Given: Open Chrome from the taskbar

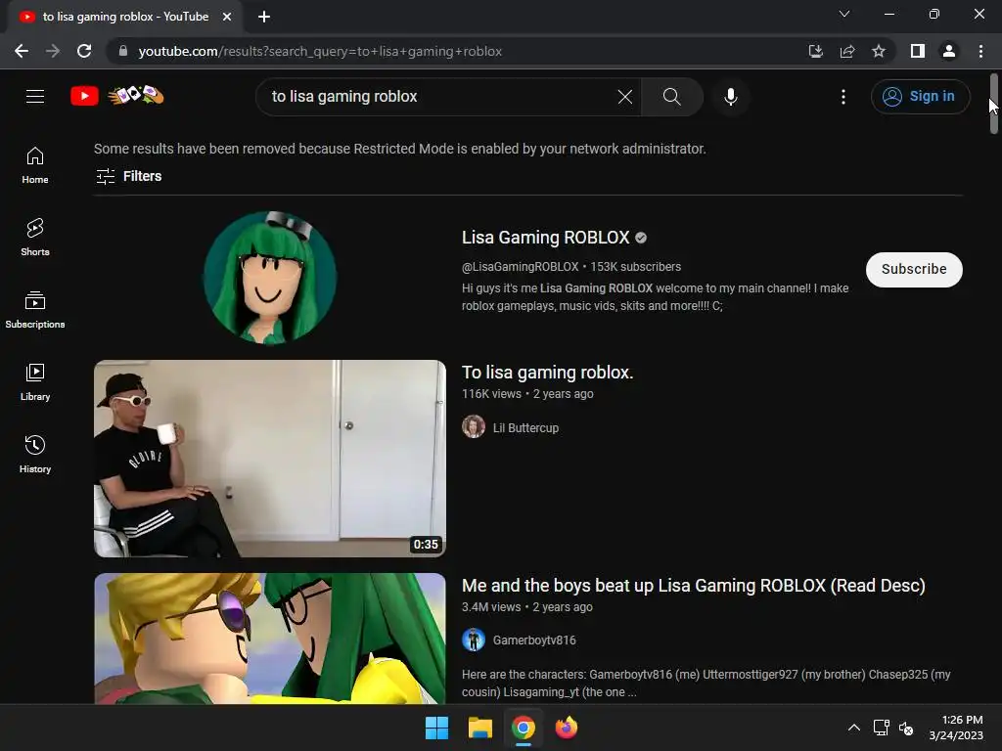Looking at the screenshot, I should 524,728.
